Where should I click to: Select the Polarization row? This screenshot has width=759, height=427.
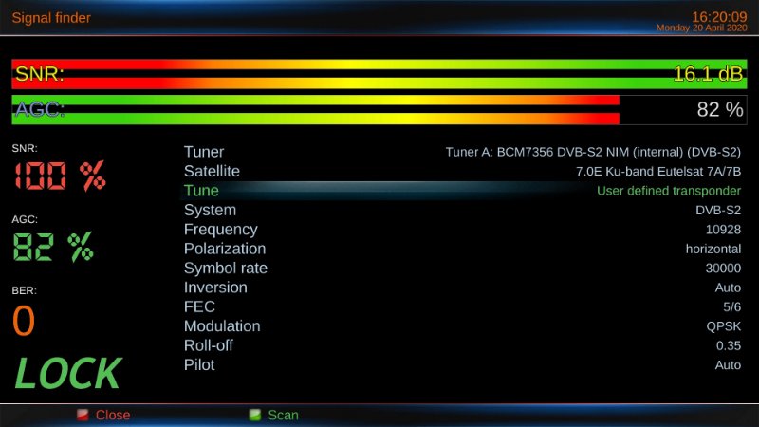click(462, 249)
